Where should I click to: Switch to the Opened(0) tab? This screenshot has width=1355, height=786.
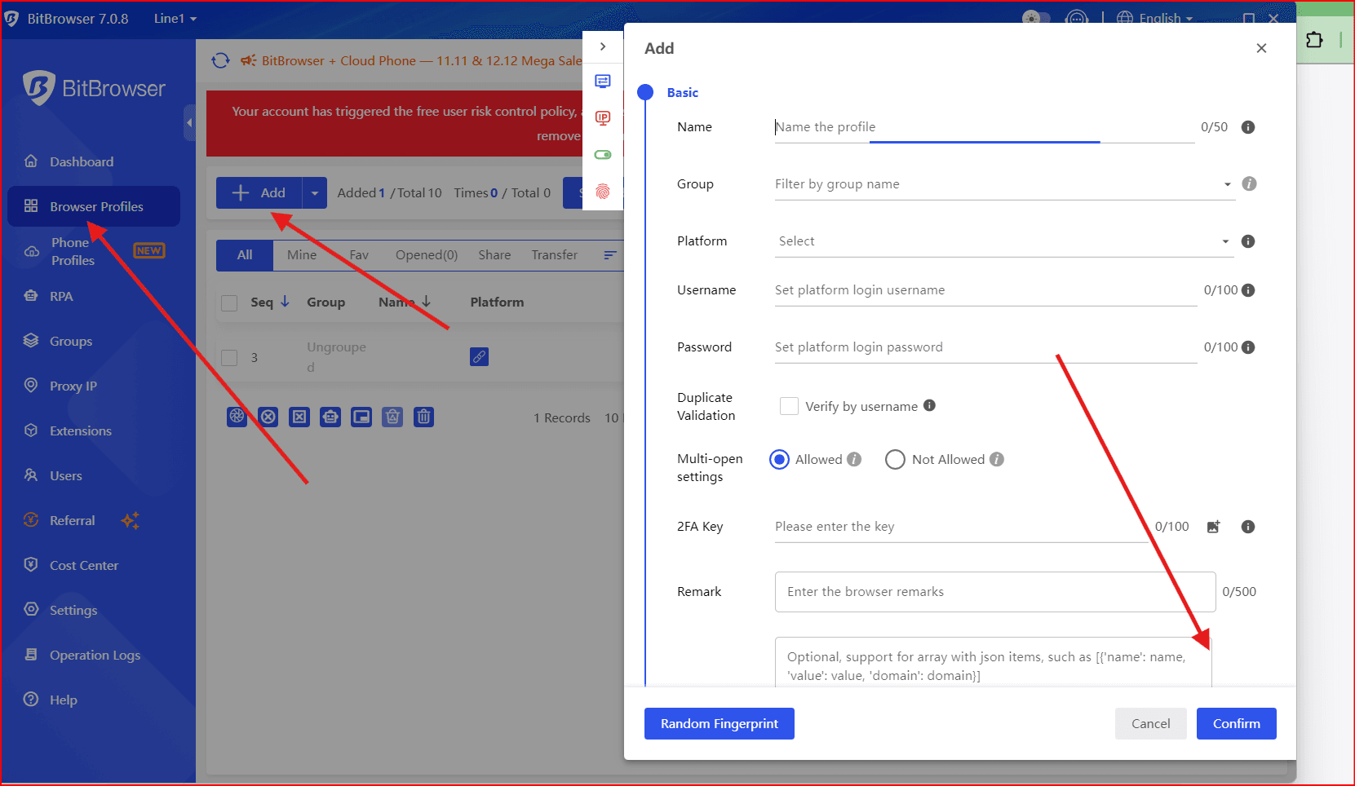(426, 255)
